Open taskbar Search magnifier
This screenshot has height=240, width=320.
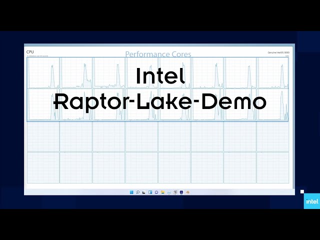pos(138,192)
